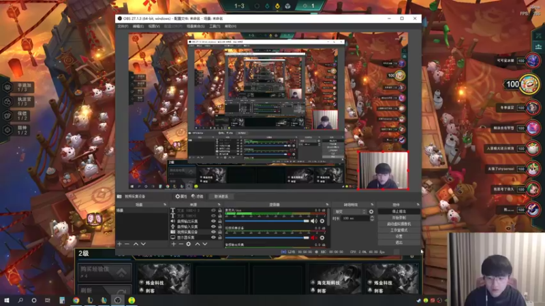Toggle visibility of 文本 (GDI+) 2 source

pos(213,210)
